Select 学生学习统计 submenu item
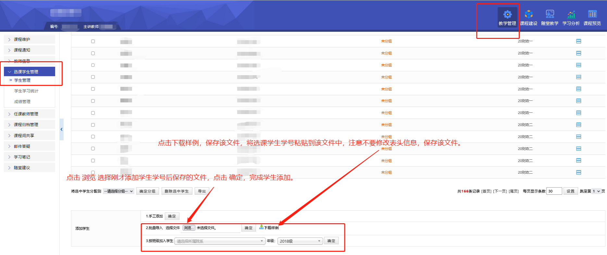The image size is (607, 255). 26,91
